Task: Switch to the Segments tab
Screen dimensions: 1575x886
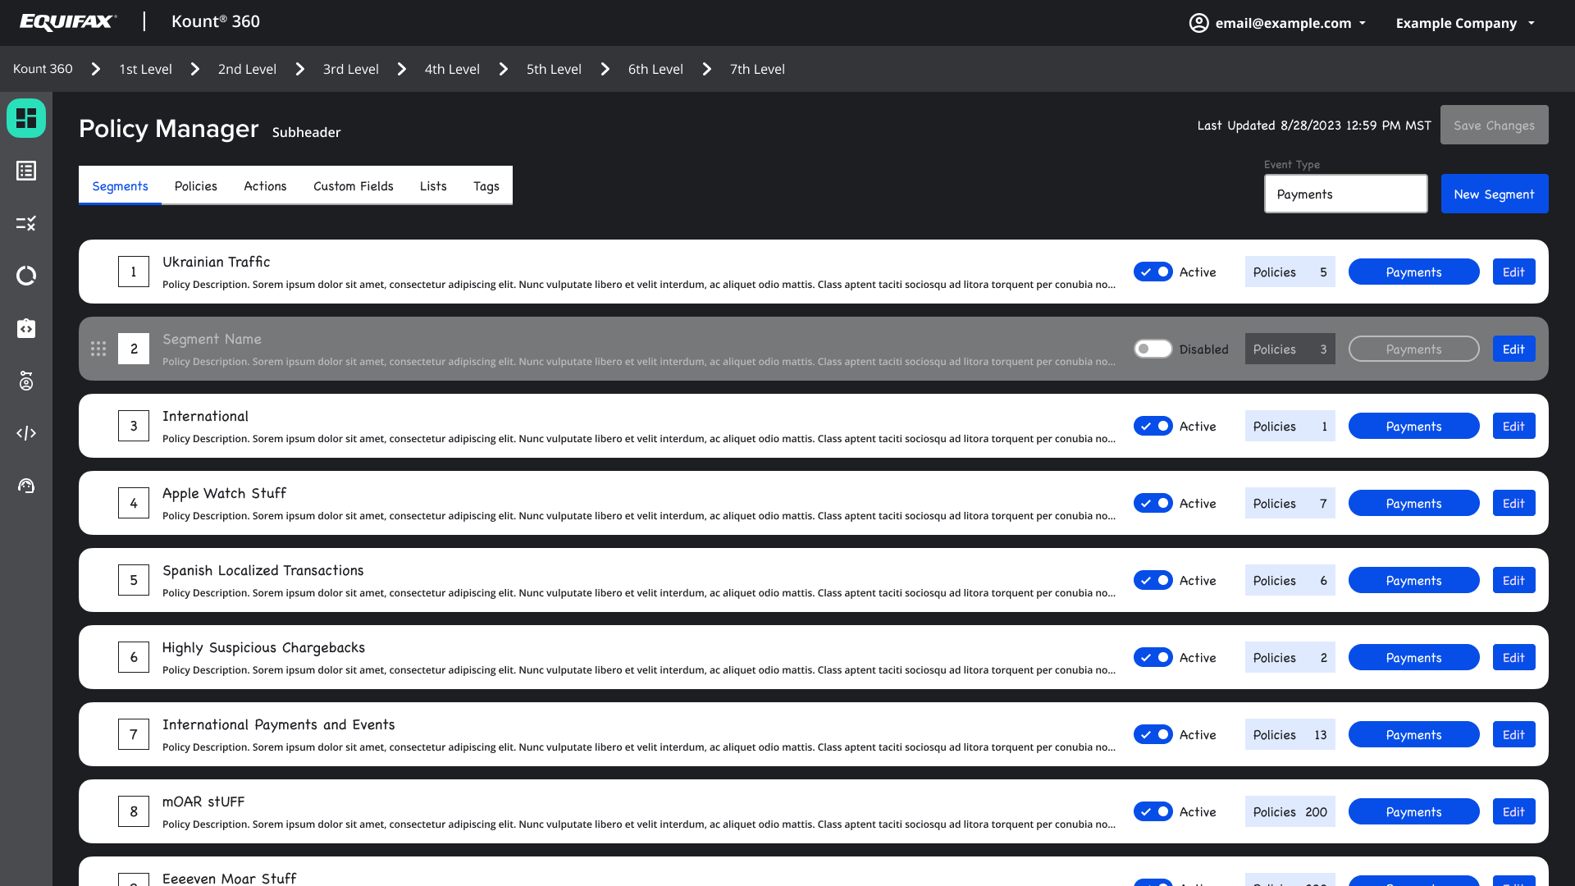Action: click(120, 185)
